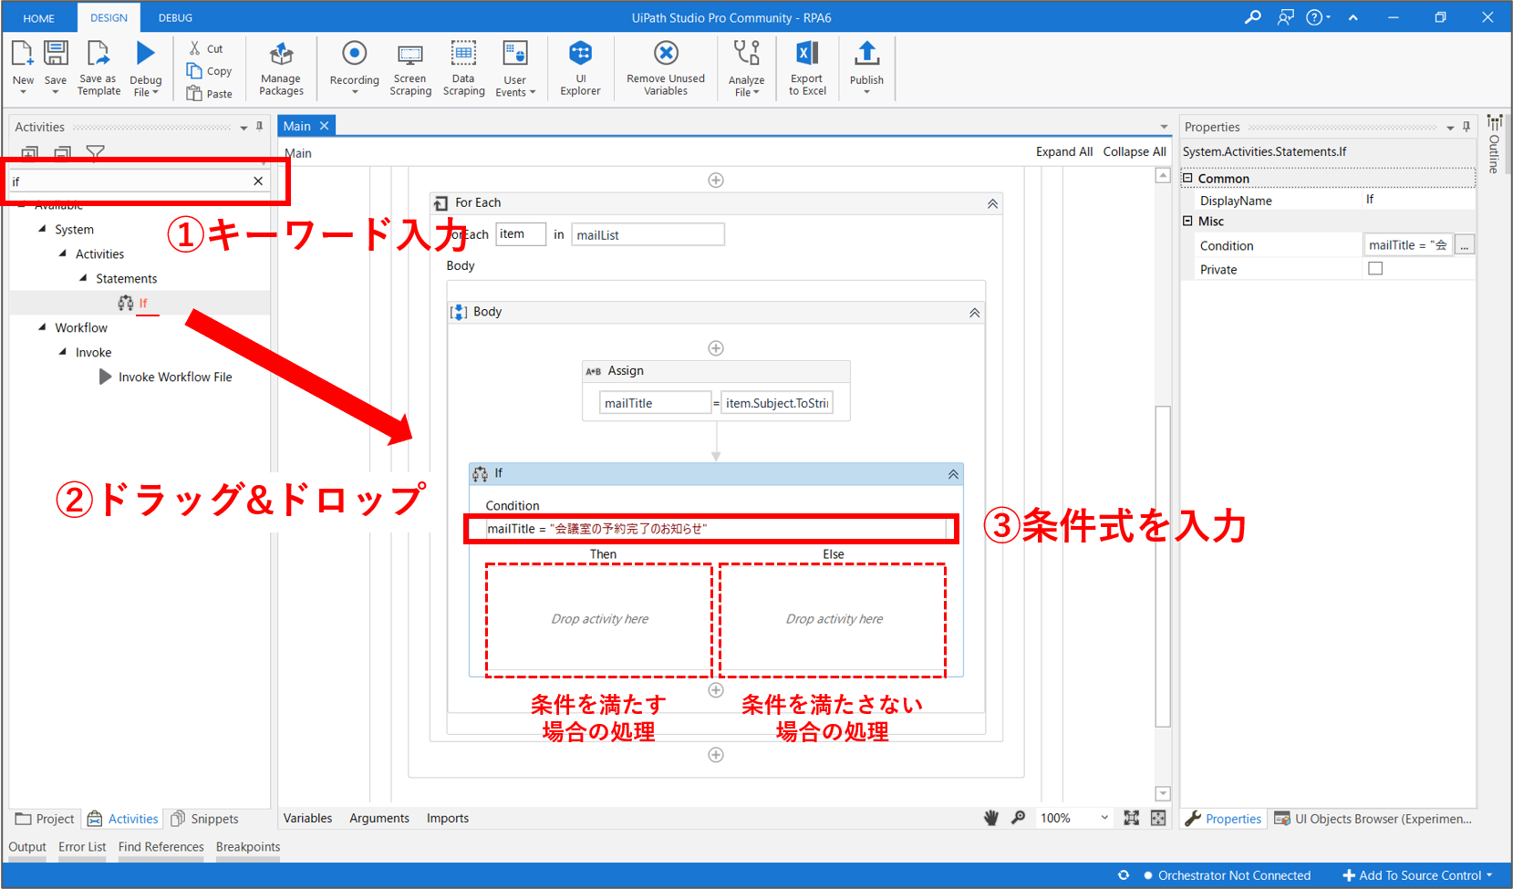1513x889 pixels.
Task: Click Collapse All in designer
Action: tap(1134, 151)
